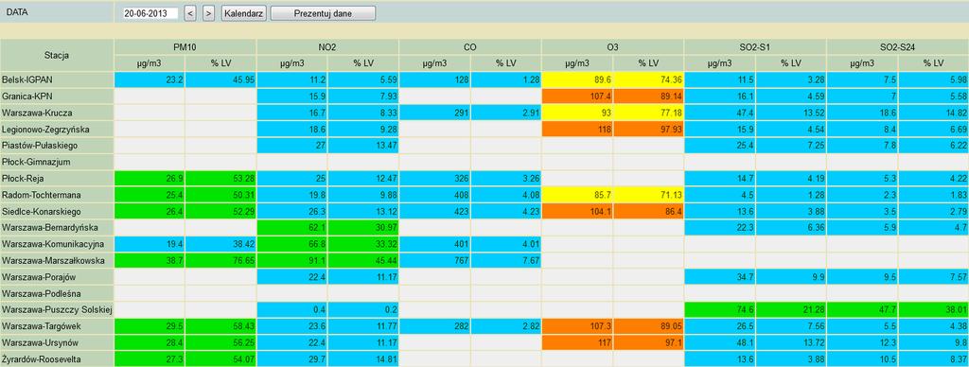Select the PM10 column header
Image resolution: width=969 pixels, height=367 pixels.
coord(185,47)
